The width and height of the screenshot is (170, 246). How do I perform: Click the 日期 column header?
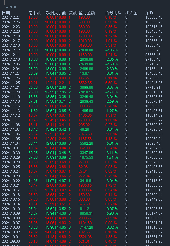click(x=6, y=13)
